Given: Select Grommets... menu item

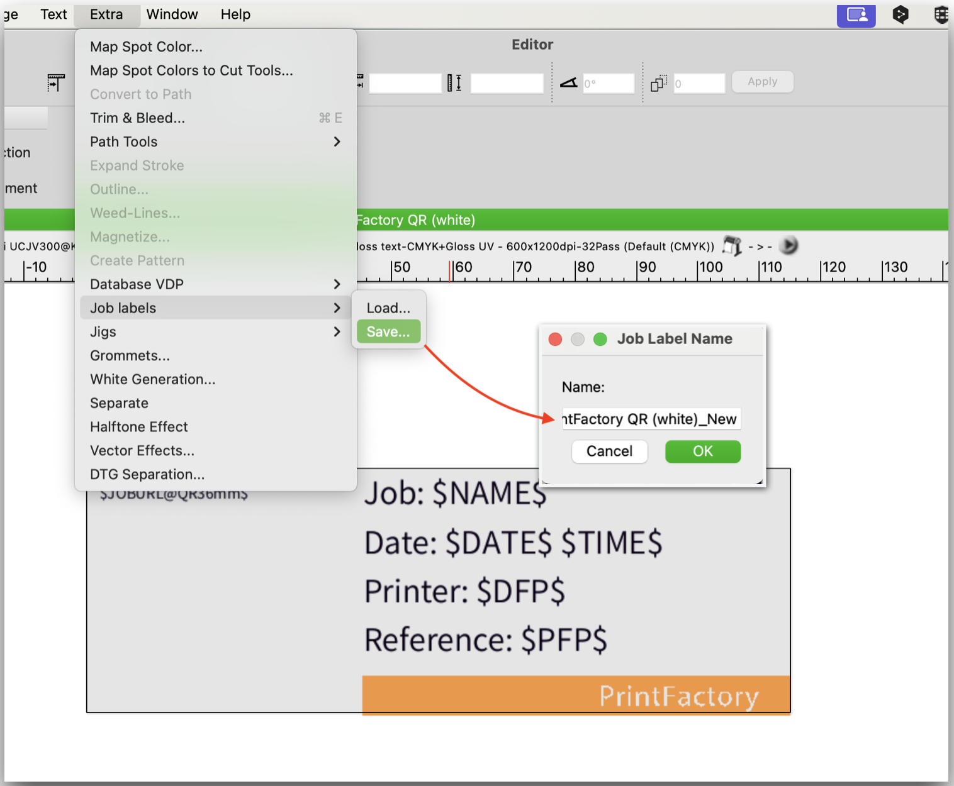Looking at the screenshot, I should (x=215, y=356).
